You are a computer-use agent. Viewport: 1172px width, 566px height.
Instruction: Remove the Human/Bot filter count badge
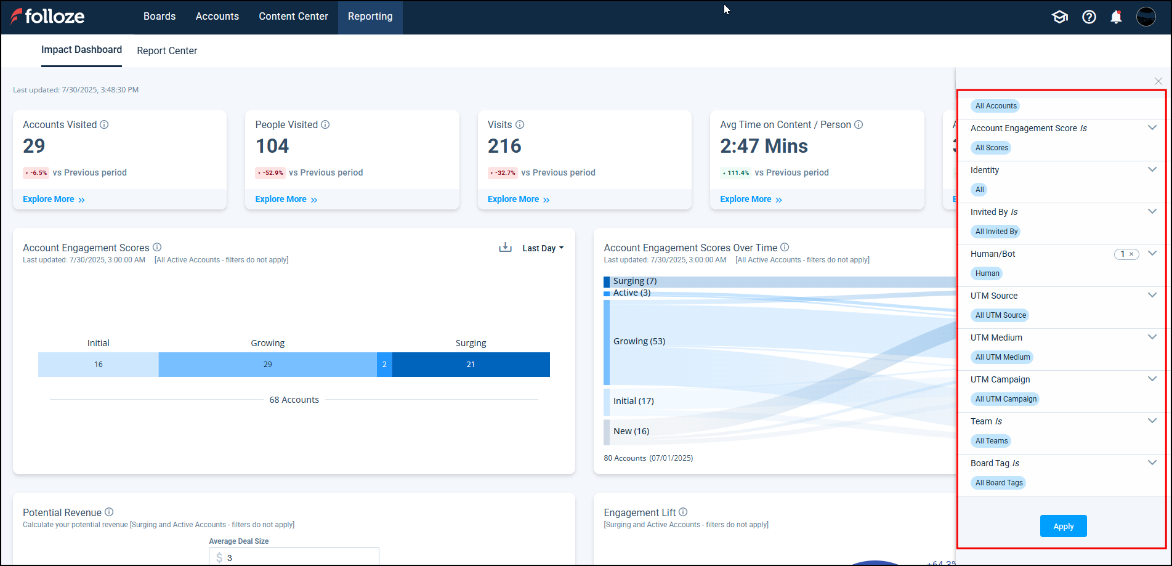pos(1131,254)
